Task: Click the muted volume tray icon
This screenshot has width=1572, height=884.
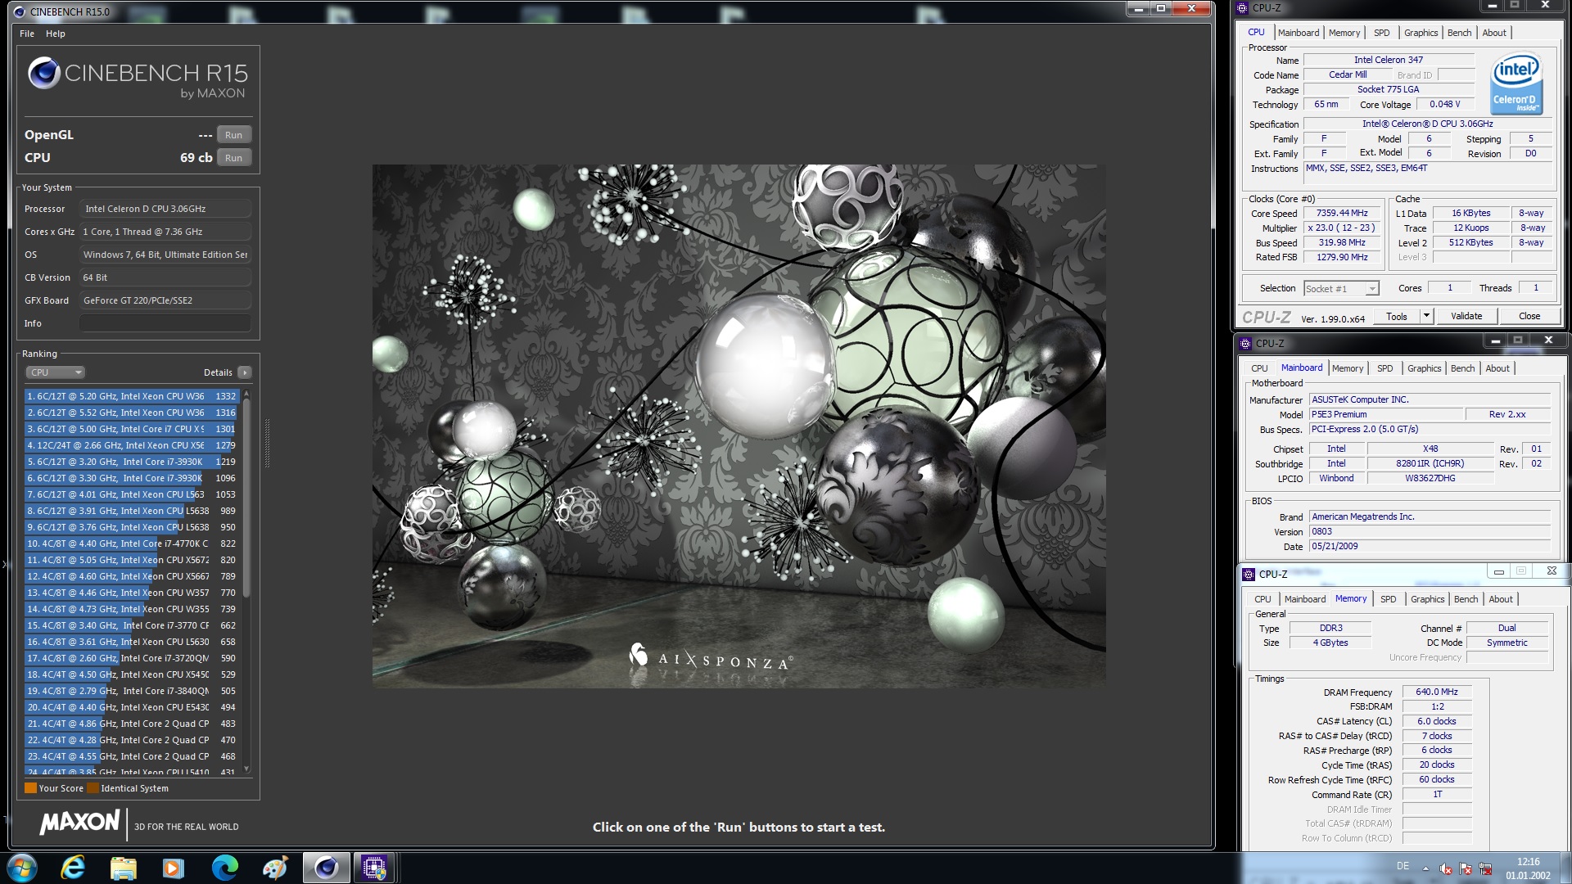Action: [x=1446, y=868]
